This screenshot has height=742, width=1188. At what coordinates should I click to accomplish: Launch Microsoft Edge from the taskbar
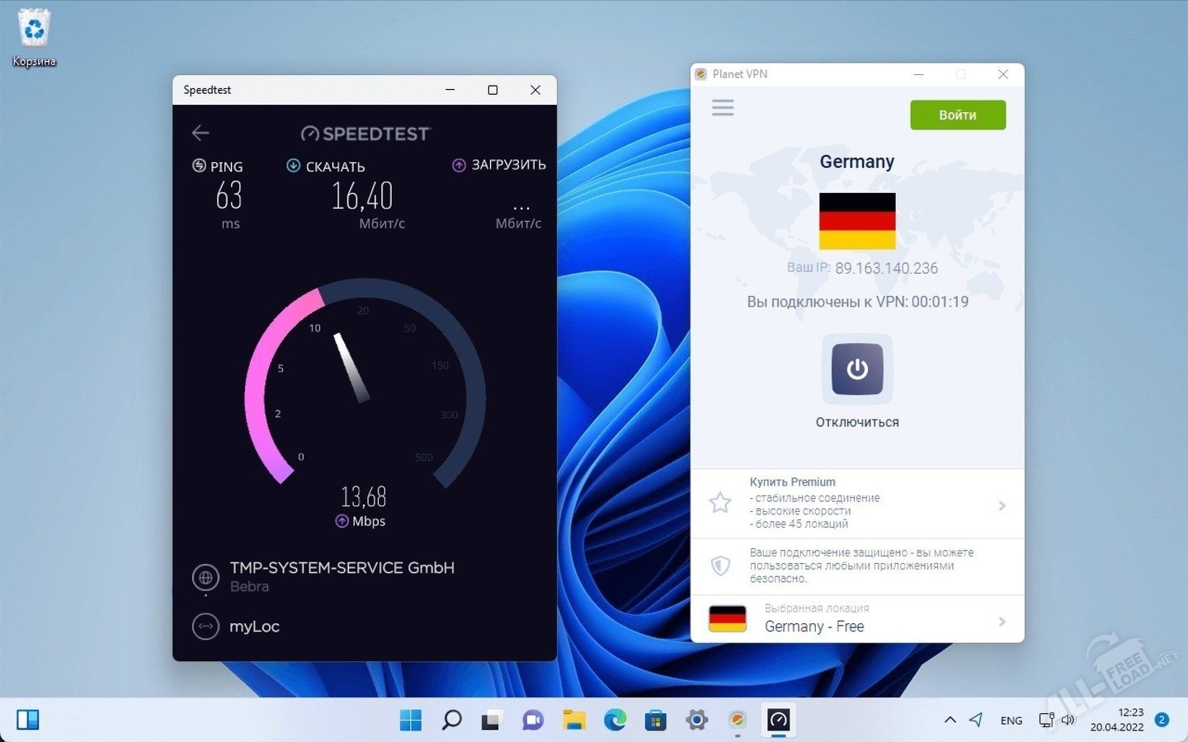pos(615,720)
